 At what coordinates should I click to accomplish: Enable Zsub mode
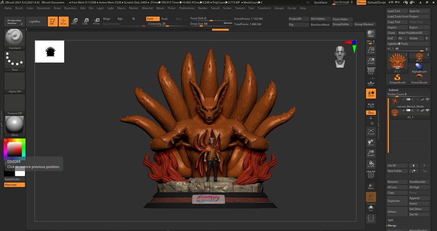point(164,19)
